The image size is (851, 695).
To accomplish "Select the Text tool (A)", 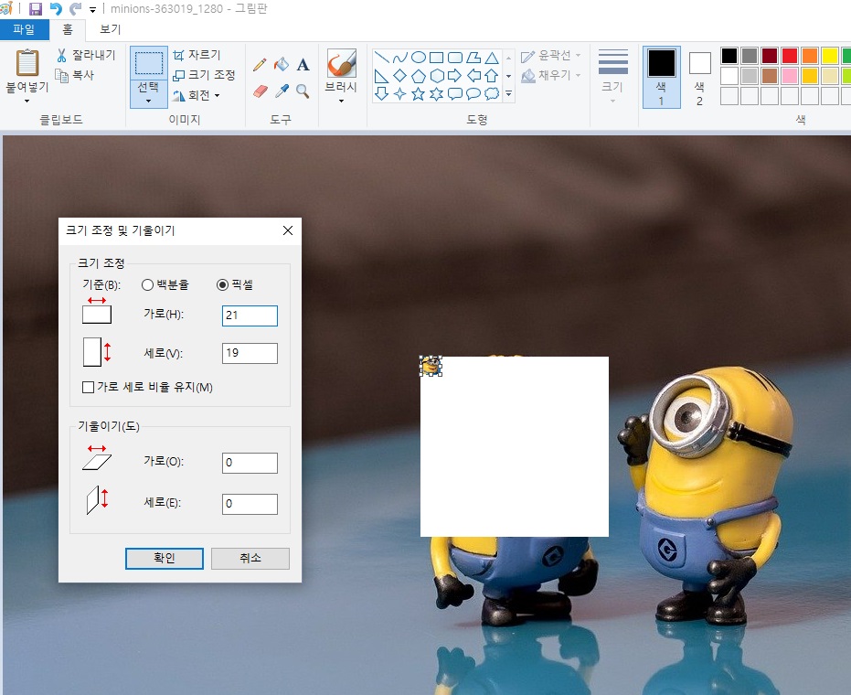I will [303, 65].
